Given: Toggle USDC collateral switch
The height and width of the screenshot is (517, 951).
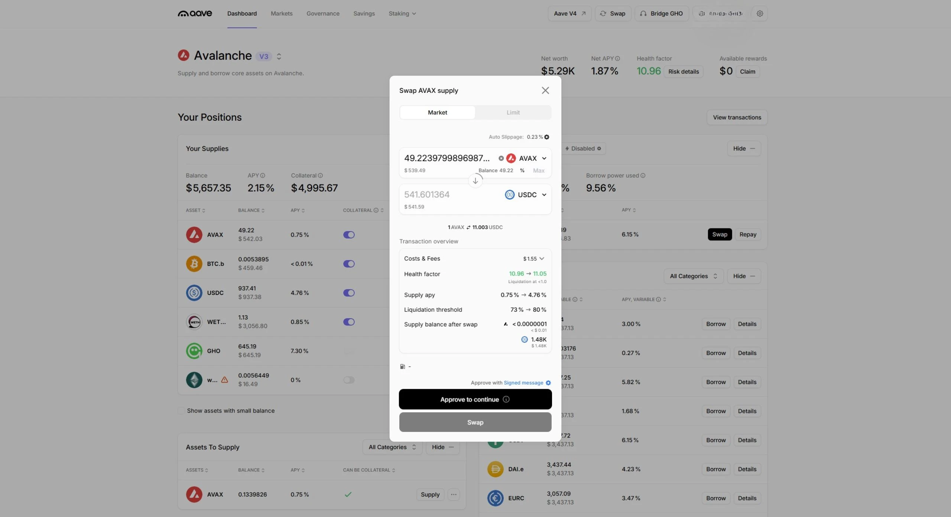Looking at the screenshot, I should point(349,293).
